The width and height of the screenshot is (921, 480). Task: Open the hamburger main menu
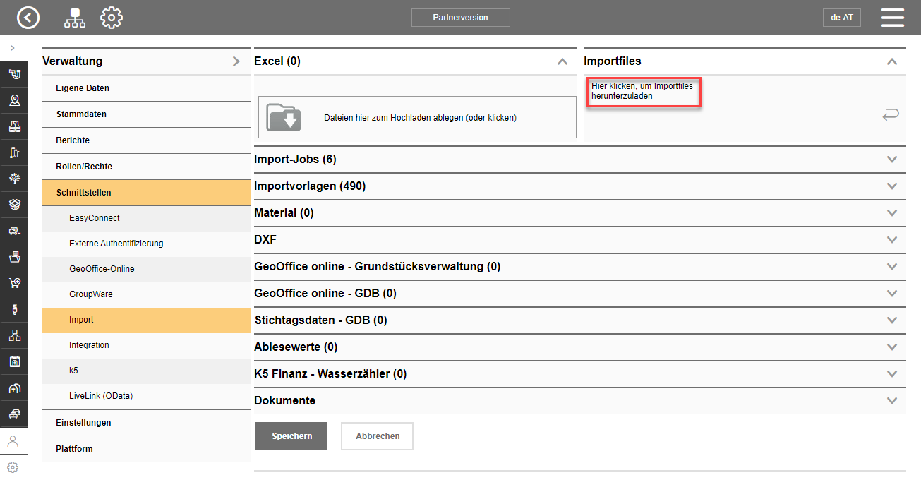point(893,18)
